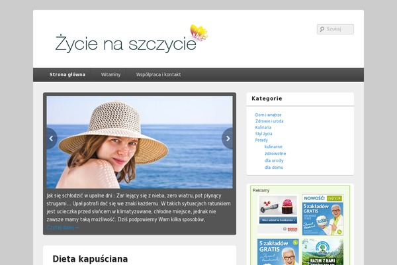Click the lower-left 5 zakładów gratis ad

point(278,252)
